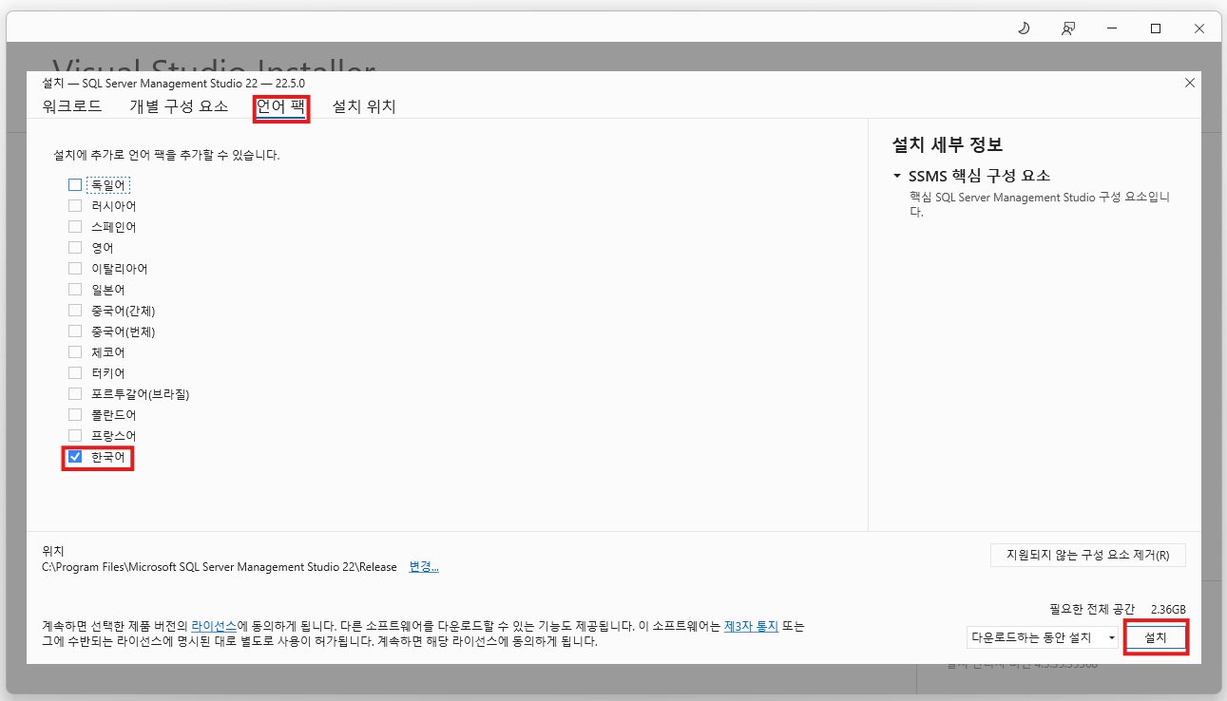Uncheck the 한국어 language pack checkbox
This screenshot has width=1227, height=701.
coord(75,458)
